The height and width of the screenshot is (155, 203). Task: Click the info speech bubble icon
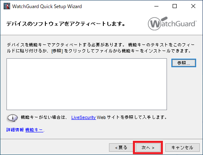tap(12, 118)
